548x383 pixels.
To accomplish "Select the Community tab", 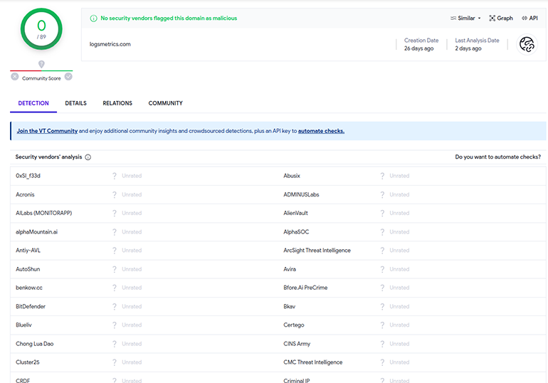I will pos(165,103).
